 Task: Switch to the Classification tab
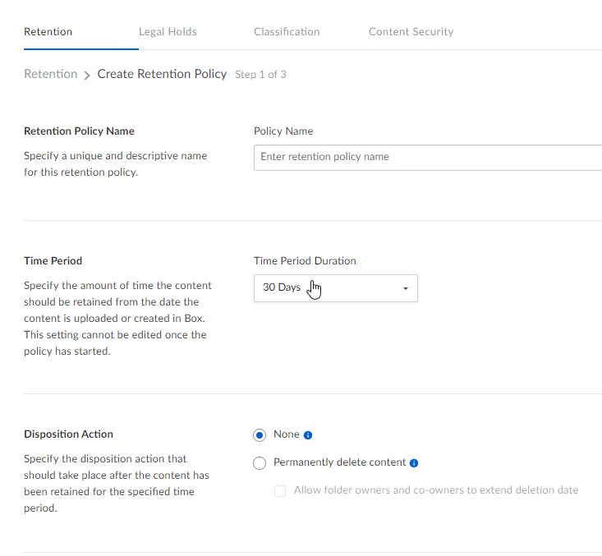pyautogui.click(x=287, y=31)
